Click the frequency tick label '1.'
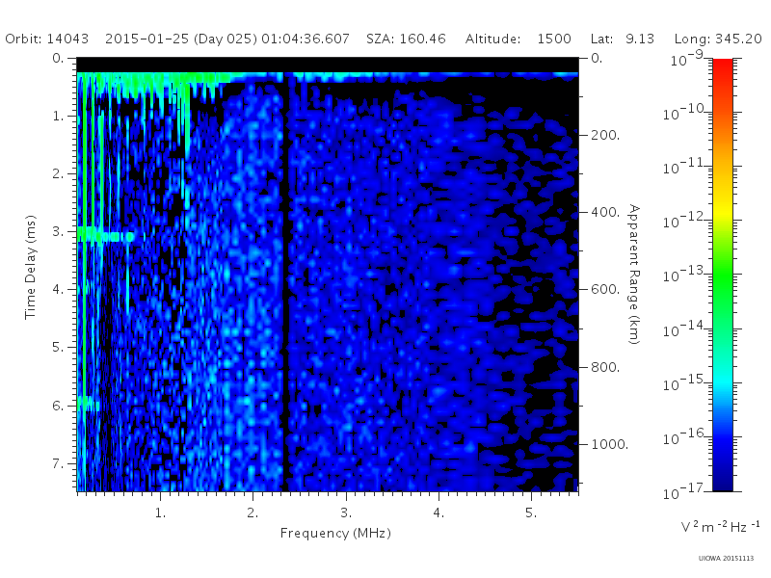The height and width of the screenshot is (578, 771). coord(160,512)
